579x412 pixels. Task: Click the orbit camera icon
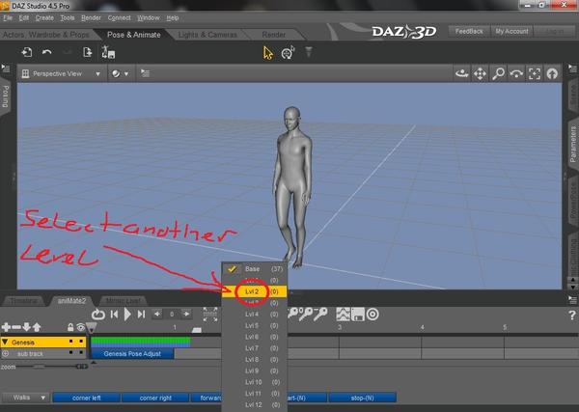[x=461, y=74]
